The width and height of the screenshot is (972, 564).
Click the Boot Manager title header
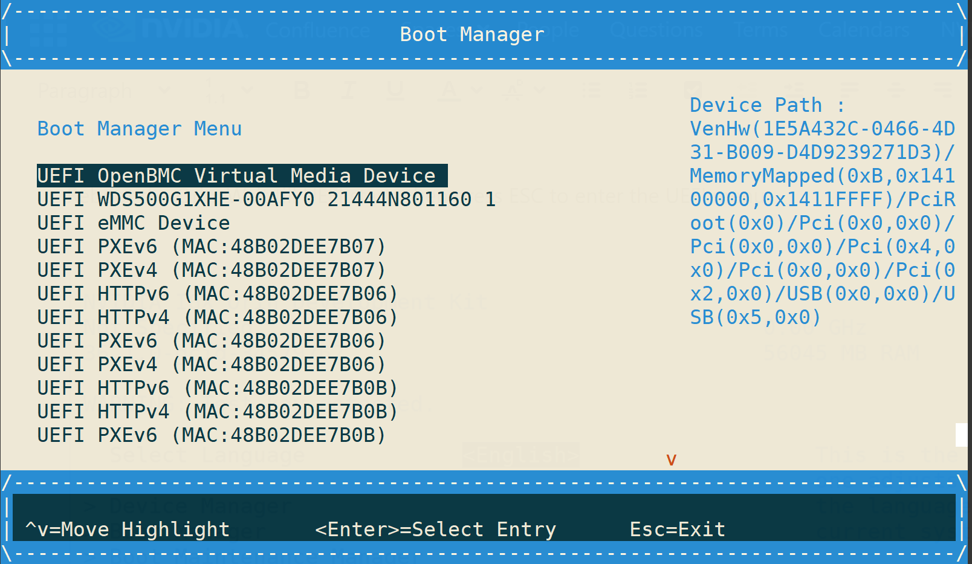[472, 34]
